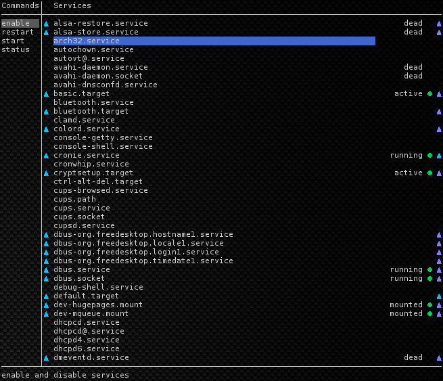Click the right-side triangle on the default.target row
Screen dimensions: 443x381
[439, 296]
